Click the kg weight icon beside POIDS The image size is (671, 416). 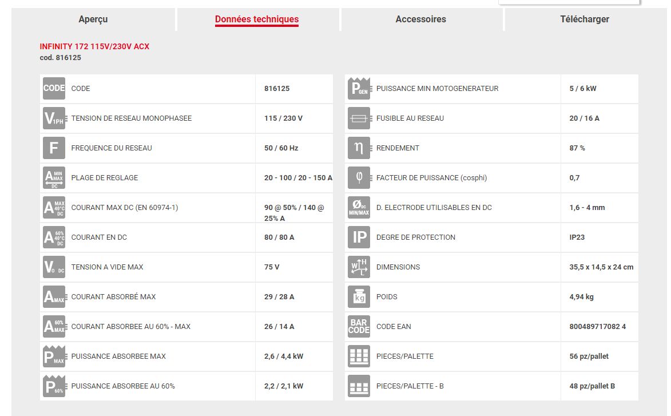pos(359,297)
